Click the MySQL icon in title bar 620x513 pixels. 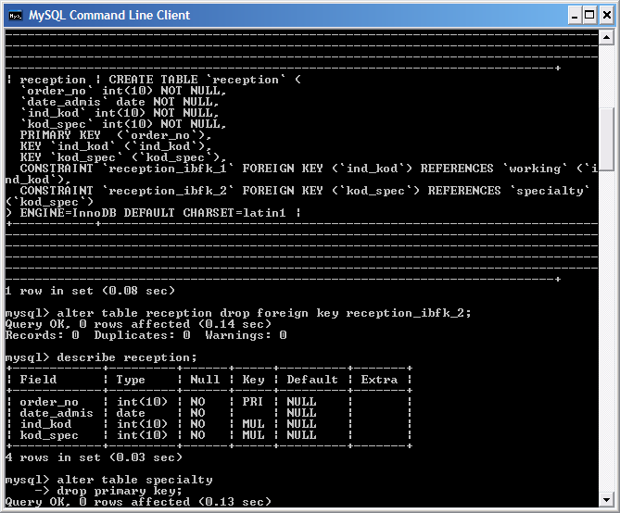click(x=16, y=16)
